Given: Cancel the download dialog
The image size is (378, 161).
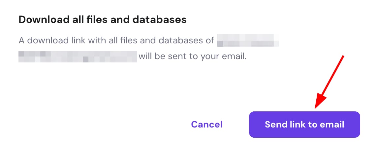Looking at the screenshot, I should coord(207,125).
